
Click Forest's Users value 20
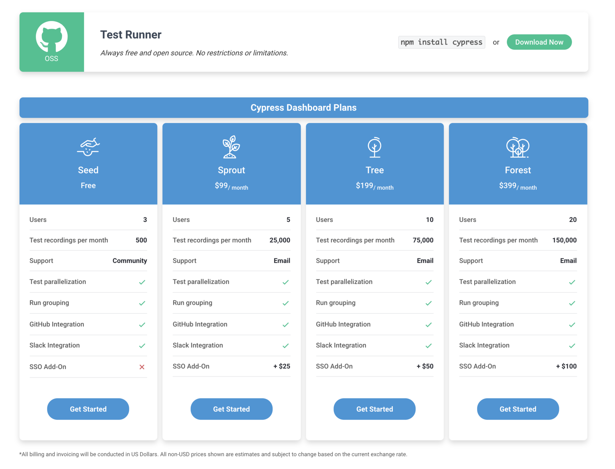coord(573,220)
